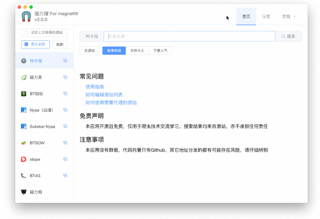320x219 pixels.
Task: Open link icon next to BT蚂蚁
Action: [65, 94]
